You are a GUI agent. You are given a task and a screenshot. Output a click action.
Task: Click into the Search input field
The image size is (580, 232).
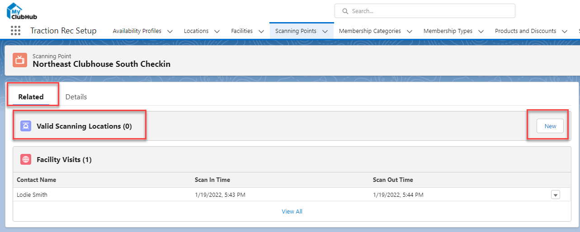[x=429, y=11]
